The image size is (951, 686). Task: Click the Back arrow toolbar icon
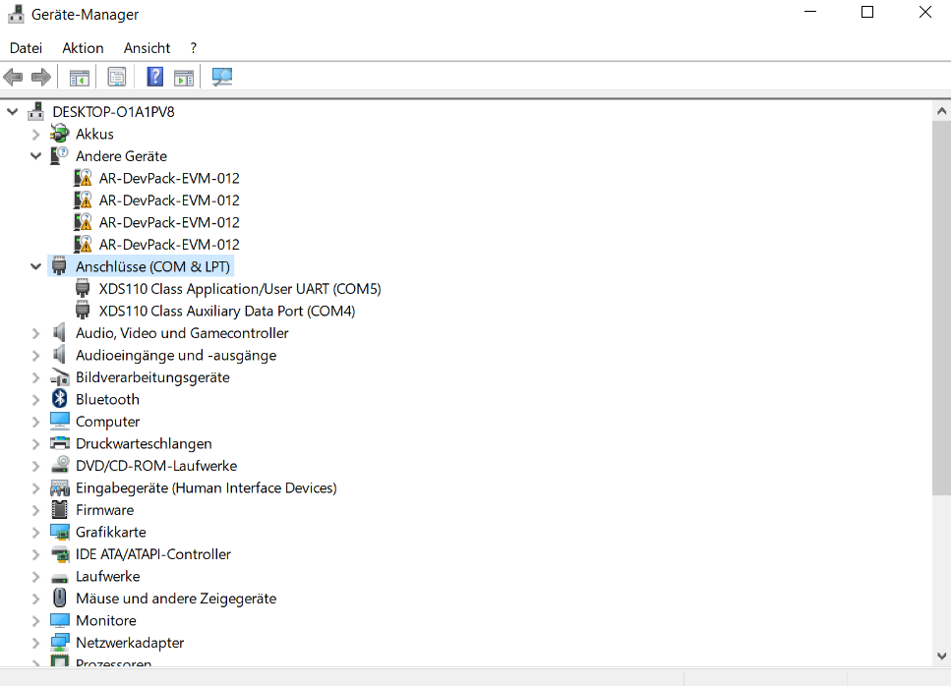pyautogui.click(x=13, y=77)
